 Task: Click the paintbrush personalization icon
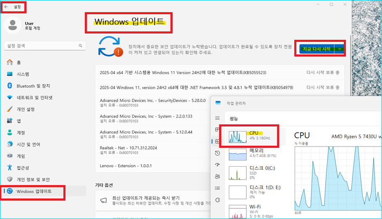point(10,109)
